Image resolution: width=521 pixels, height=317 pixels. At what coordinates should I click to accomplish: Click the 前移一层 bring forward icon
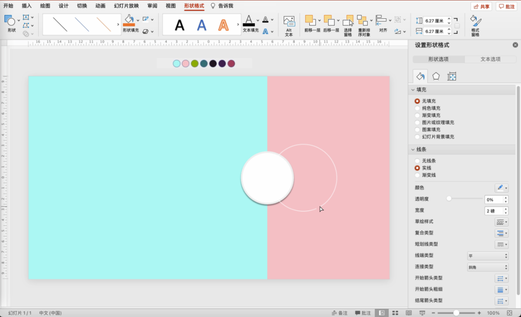(x=310, y=20)
